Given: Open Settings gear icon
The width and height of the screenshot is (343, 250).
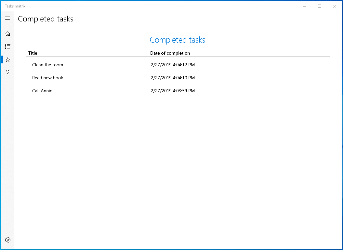Looking at the screenshot, I should [8, 240].
